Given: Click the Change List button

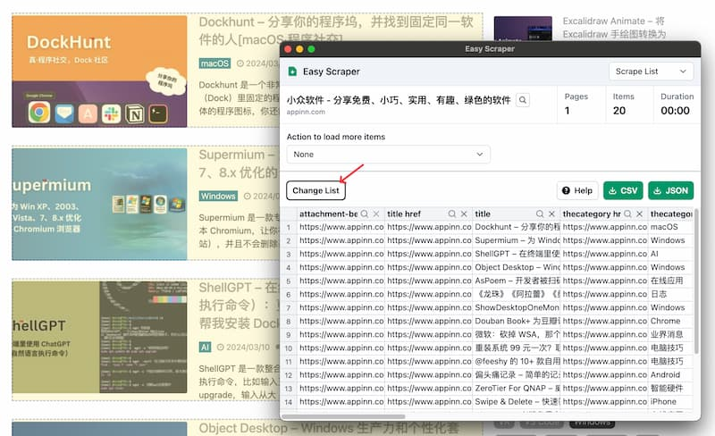Looking at the screenshot, I should [x=315, y=190].
